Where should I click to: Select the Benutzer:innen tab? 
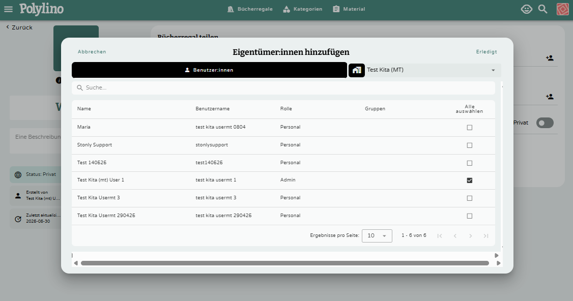tap(209, 70)
